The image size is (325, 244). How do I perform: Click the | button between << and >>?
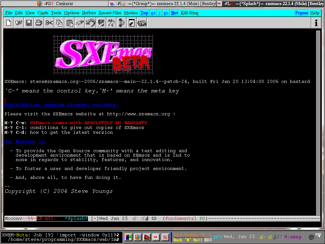tap(160, 13)
